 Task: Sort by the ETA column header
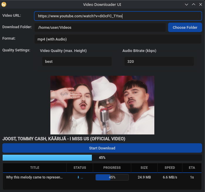(x=192, y=168)
